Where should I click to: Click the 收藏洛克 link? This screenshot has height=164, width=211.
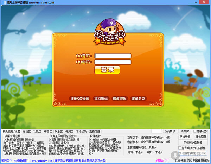pyautogui.click(x=138, y=99)
